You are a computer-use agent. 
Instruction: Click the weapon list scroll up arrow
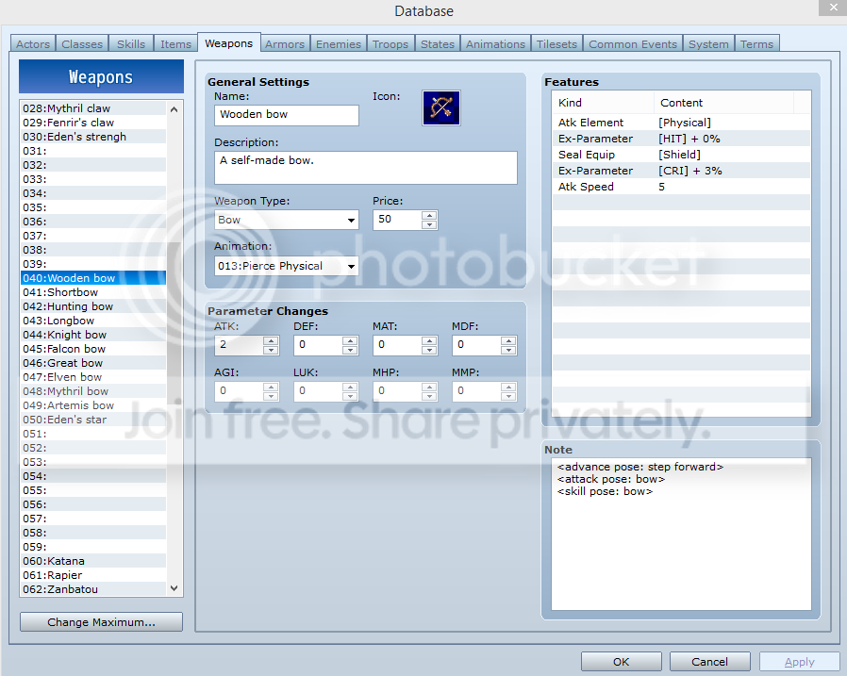coord(174,109)
